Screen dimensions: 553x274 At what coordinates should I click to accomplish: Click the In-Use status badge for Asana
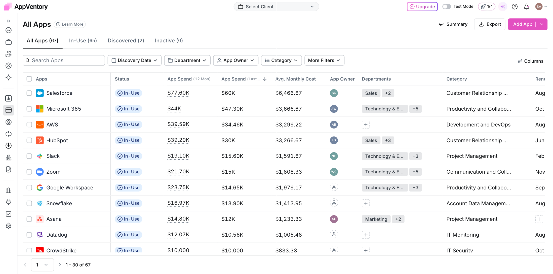click(129, 219)
